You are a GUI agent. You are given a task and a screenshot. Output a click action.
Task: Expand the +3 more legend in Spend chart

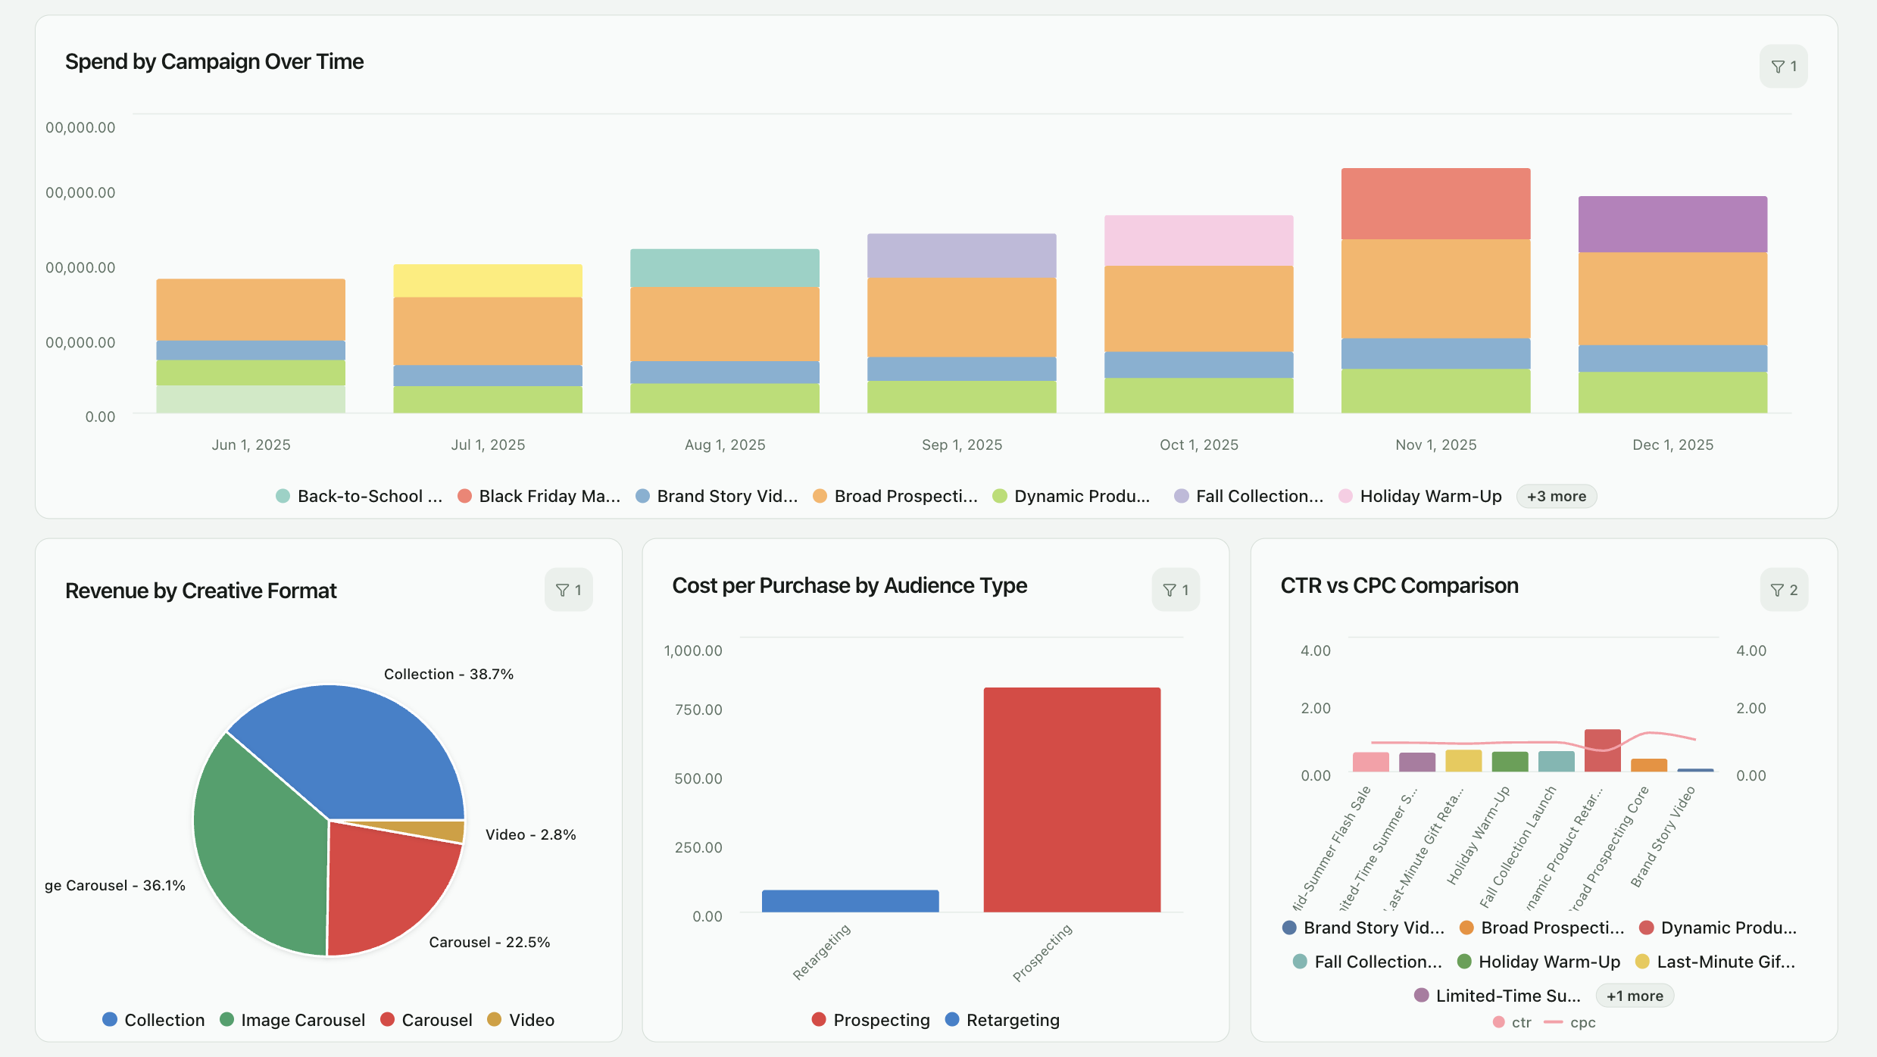click(x=1556, y=496)
